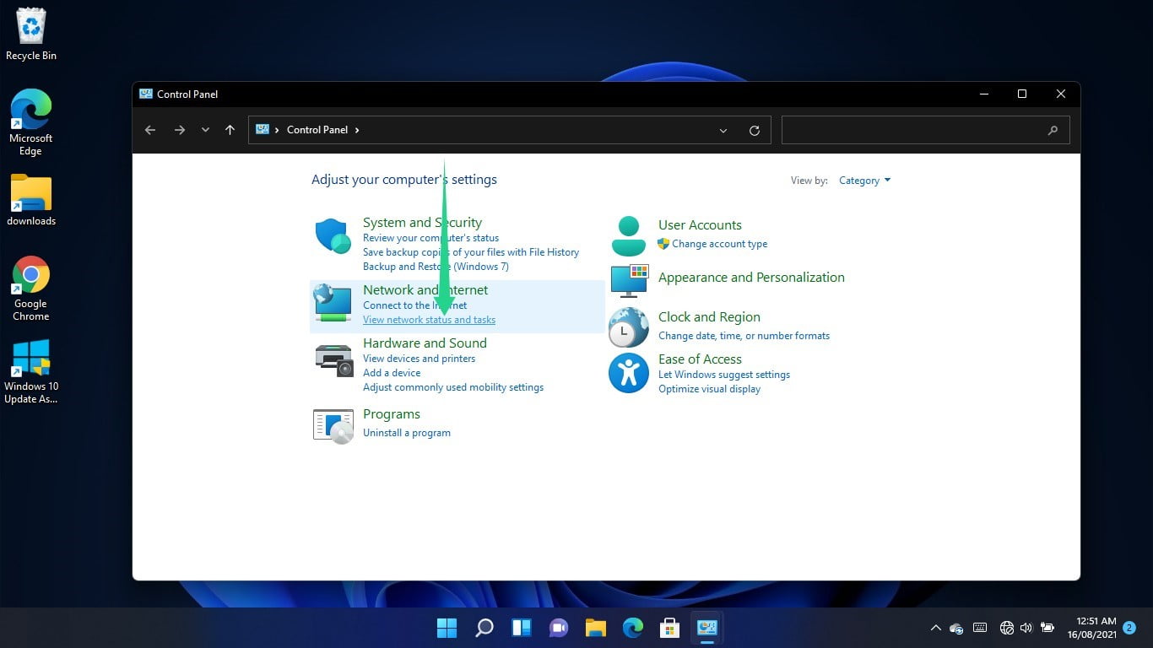Open Microsoft Edge from the desktop
The image size is (1153, 648).
tap(30, 118)
